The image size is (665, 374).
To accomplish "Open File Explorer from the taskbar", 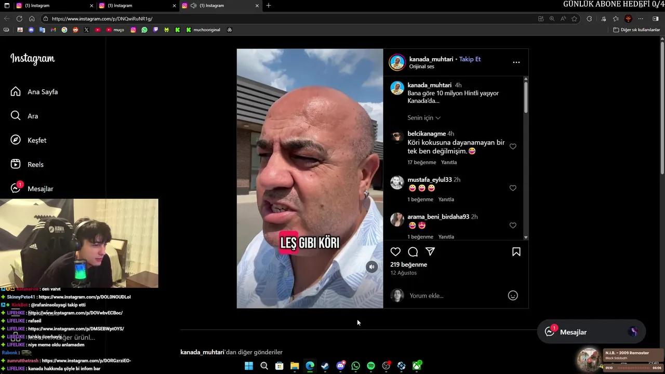I will tap(295, 366).
